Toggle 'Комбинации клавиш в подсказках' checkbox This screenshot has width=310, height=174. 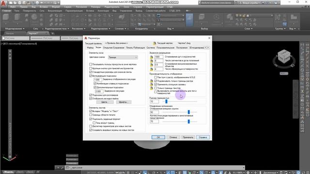point(95,84)
